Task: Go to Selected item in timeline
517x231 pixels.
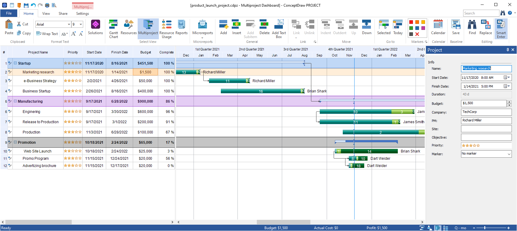Action: [384, 27]
